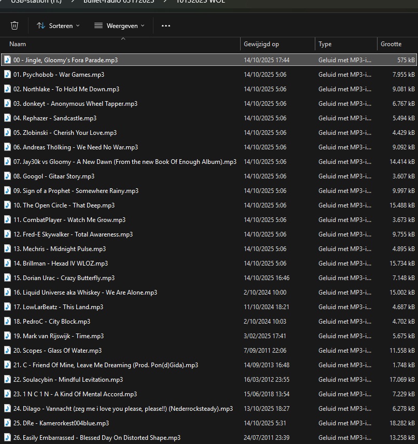Click the mp3 icon of 21. C - Friend Of Mine
This screenshot has height=444, width=418.
[x=7, y=365]
